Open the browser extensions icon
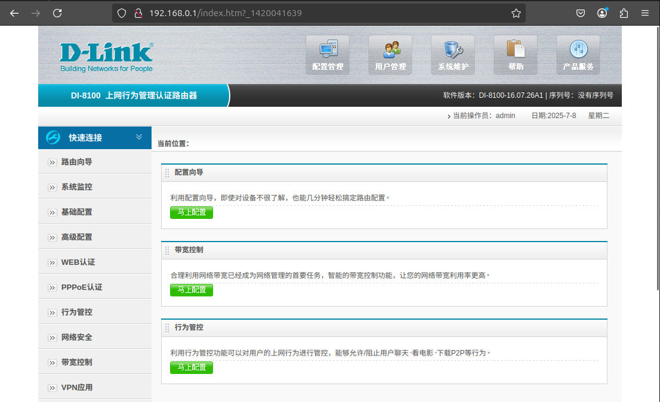Image resolution: width=660 pixels, height=402 pixels. click(x=624, y=13)
